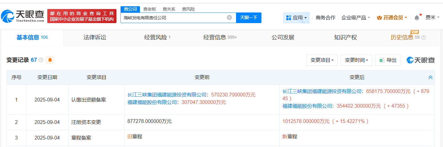
Task: Expand the 变更项目 filter dropdown
Action: pyautogui.click(x=322, y=60)
